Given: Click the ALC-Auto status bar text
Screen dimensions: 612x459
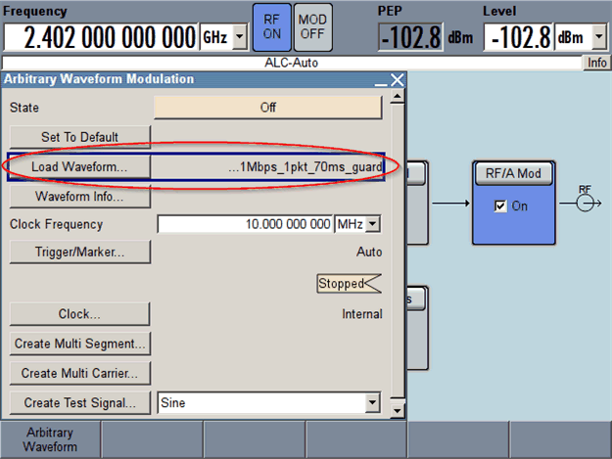Looking at the screenshot, I should pos(291,63).
